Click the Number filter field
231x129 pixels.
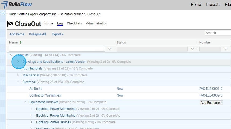pyautogui.click(x=210, y=49)
